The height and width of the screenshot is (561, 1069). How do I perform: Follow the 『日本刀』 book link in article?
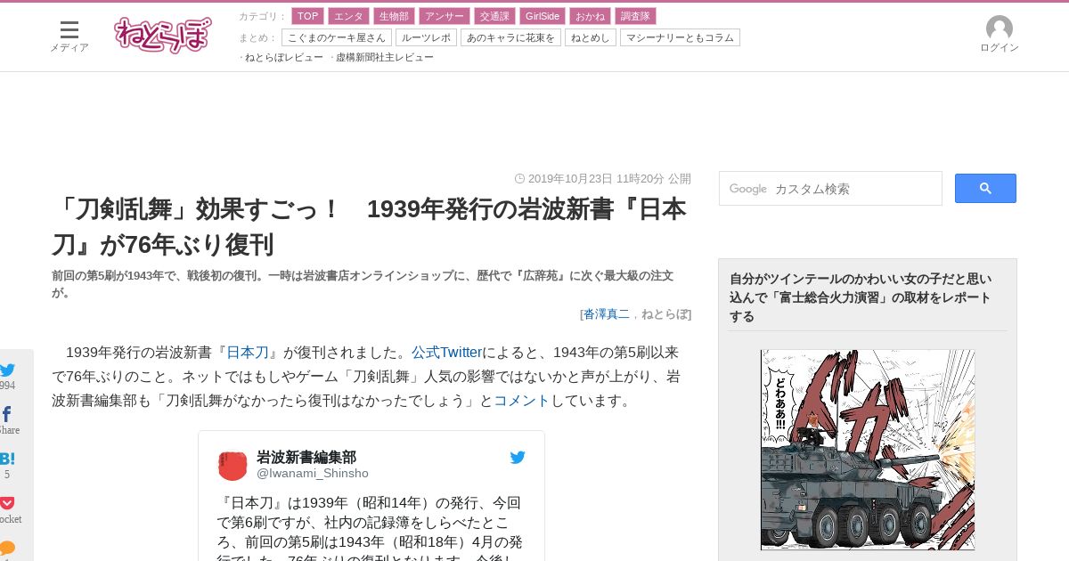pos(248,353)
